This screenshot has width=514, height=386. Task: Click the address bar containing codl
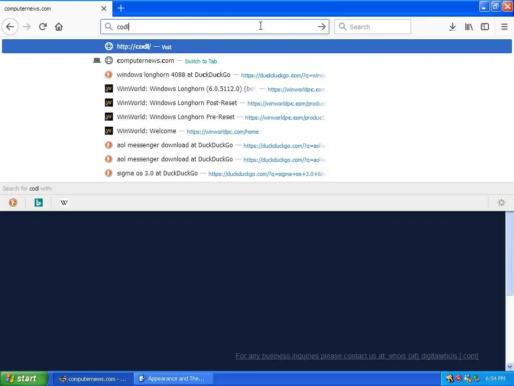click(x=215, y=27)
